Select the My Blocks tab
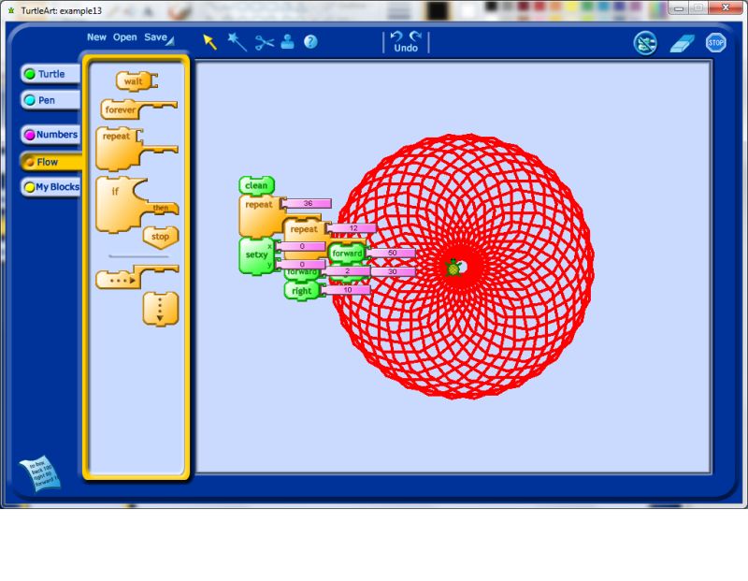Screen dimensions: 748x581 click(52, 187)
